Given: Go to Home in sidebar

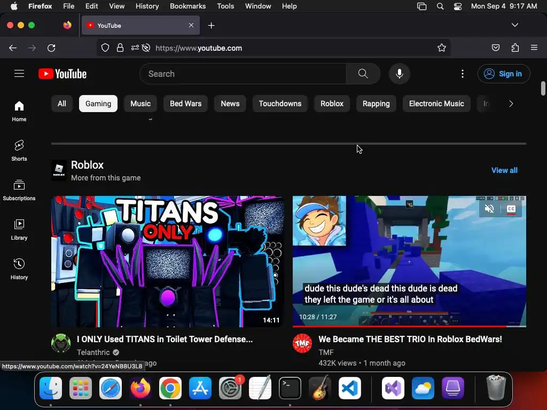Looking at the screenshot, I should 19,111.
